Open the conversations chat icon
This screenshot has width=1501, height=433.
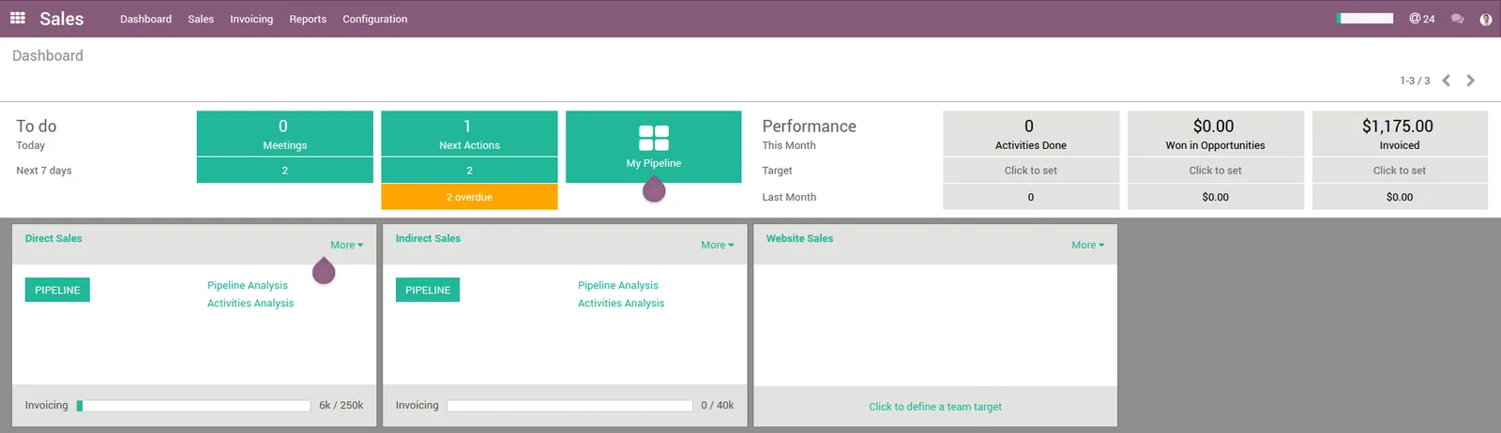click(x=1457, y=19)
